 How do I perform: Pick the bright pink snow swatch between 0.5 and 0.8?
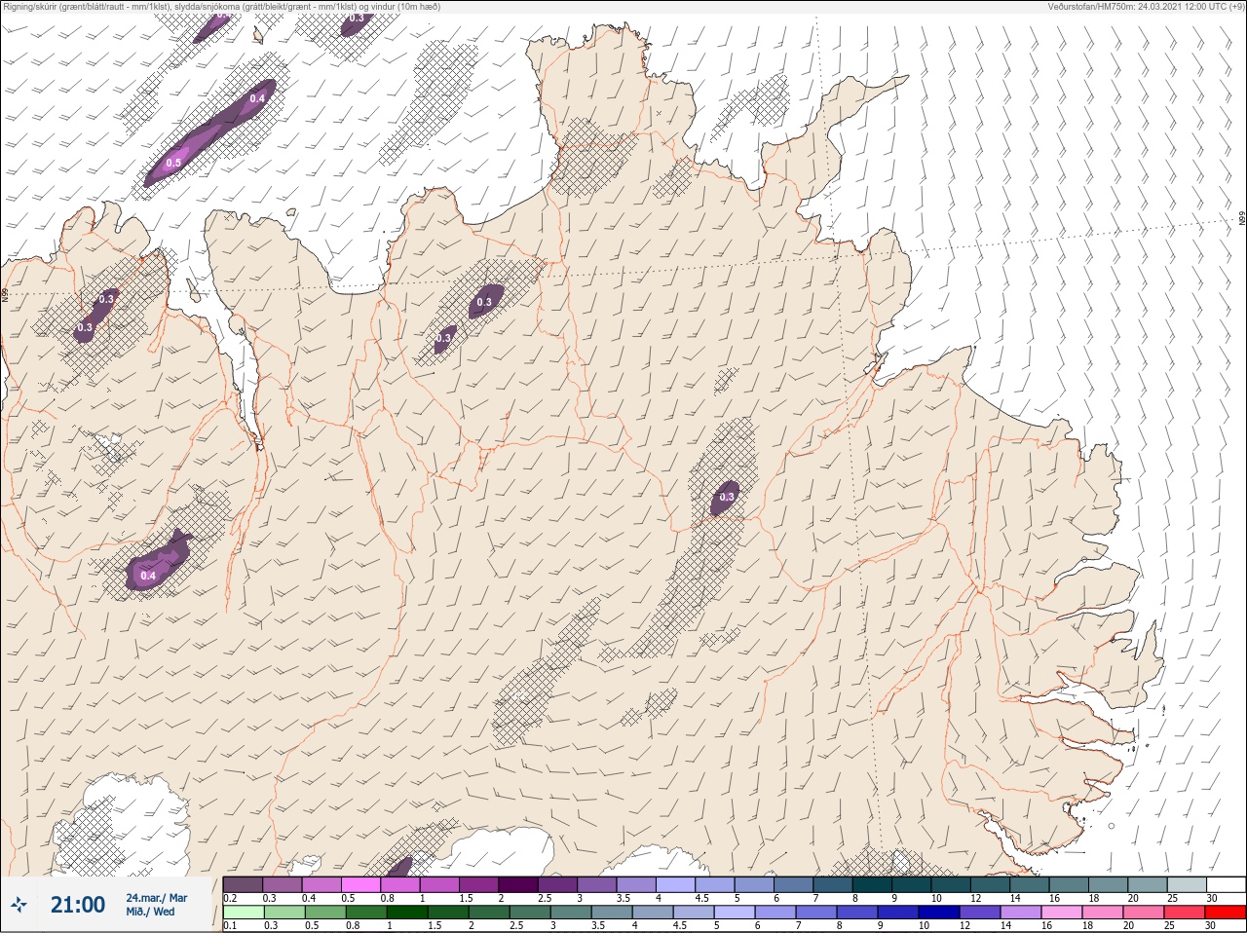tap(361, 884)
